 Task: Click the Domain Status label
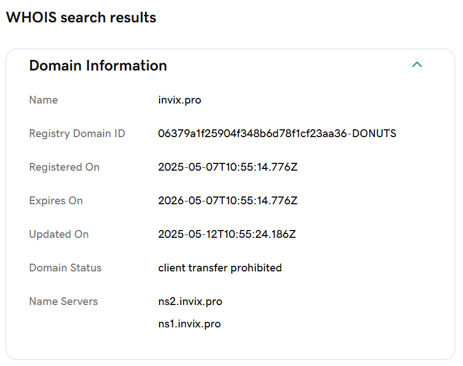point(66,268)
